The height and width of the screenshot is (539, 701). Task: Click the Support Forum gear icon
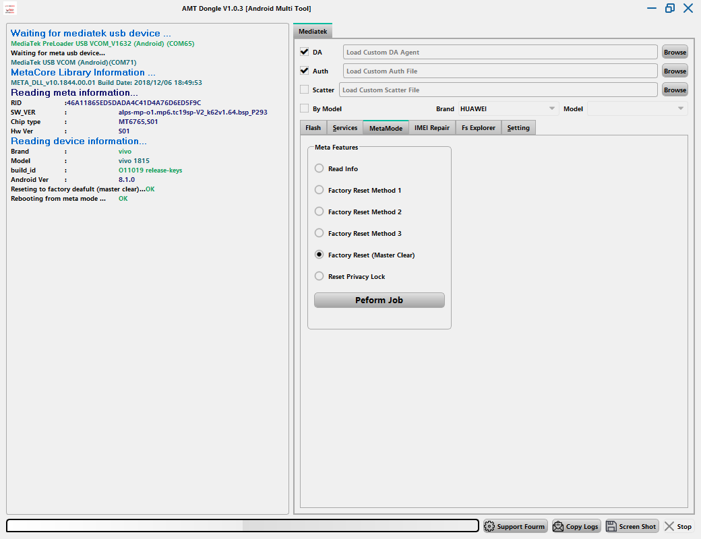(x=489, y=526)
